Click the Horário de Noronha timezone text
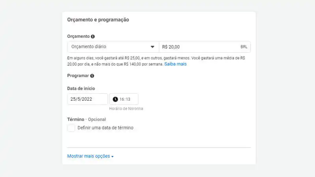The height and width of the screenshot is (177, 315). (x=126, y=109)
